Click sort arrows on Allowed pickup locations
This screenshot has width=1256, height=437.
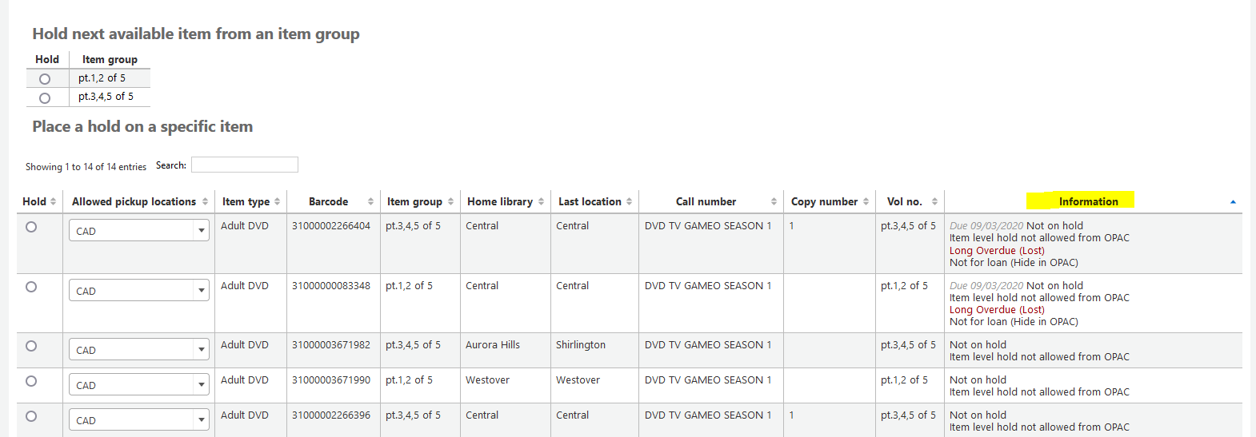pos(206,201)
